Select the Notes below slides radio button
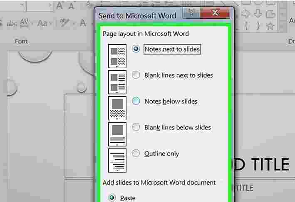This screenshot has width=295, height=202. coord(136,101)
